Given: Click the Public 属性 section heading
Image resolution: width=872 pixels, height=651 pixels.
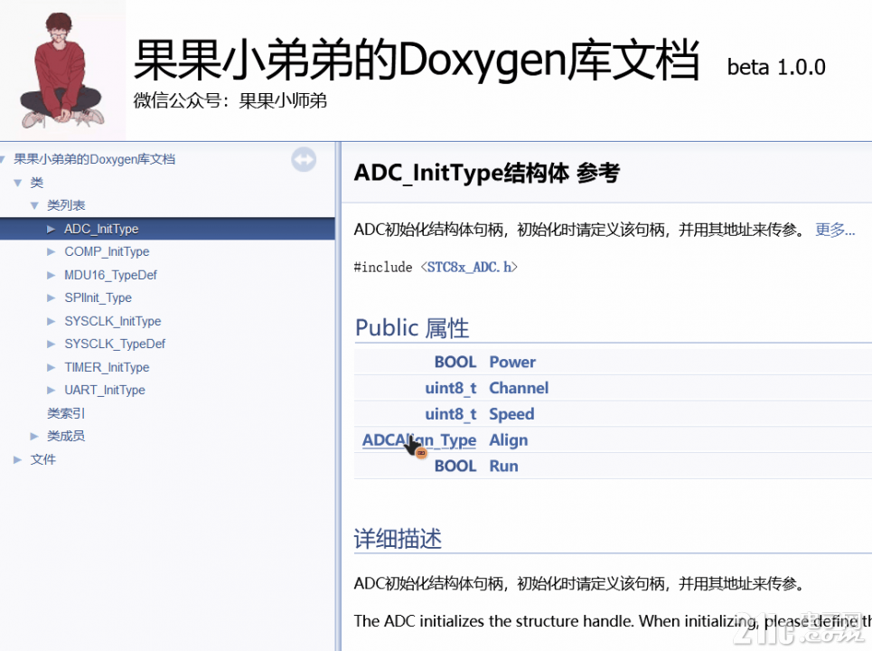Looking at the screenshot, I should 412,327.
